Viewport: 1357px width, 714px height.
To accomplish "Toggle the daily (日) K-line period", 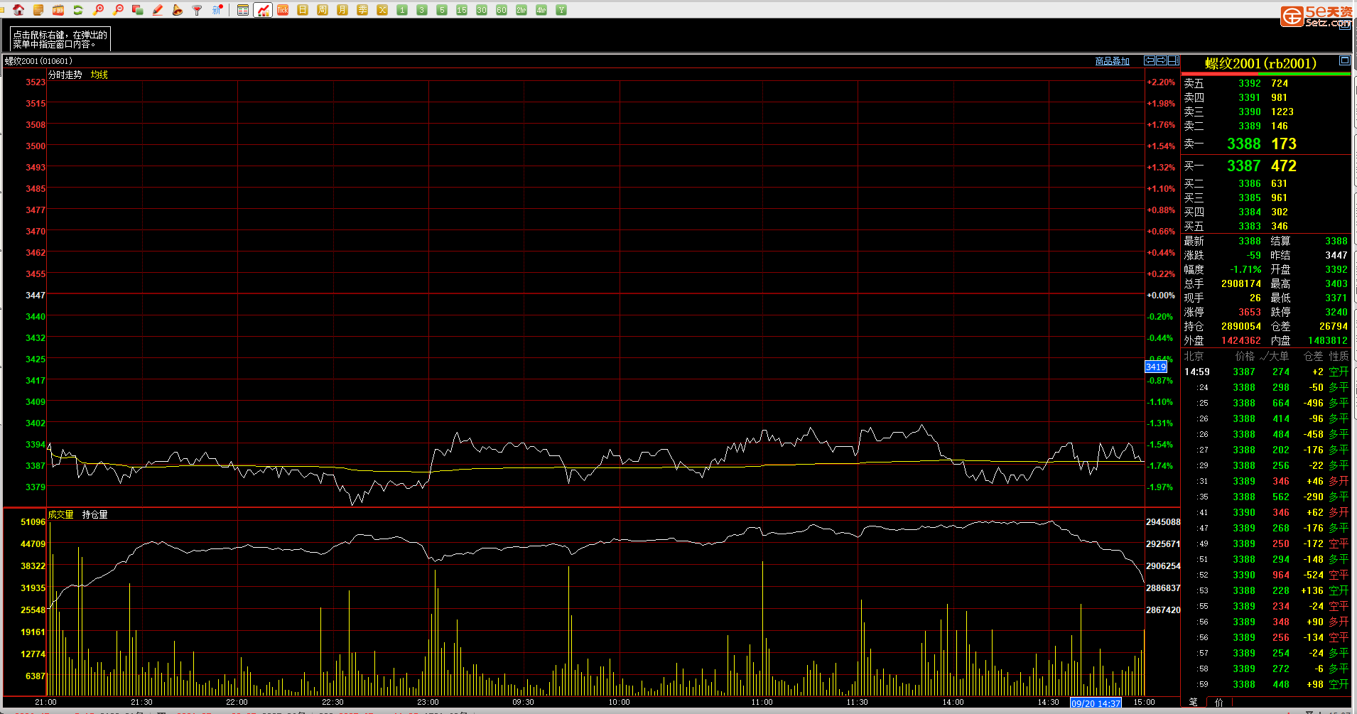I will [x=303, y=10].
